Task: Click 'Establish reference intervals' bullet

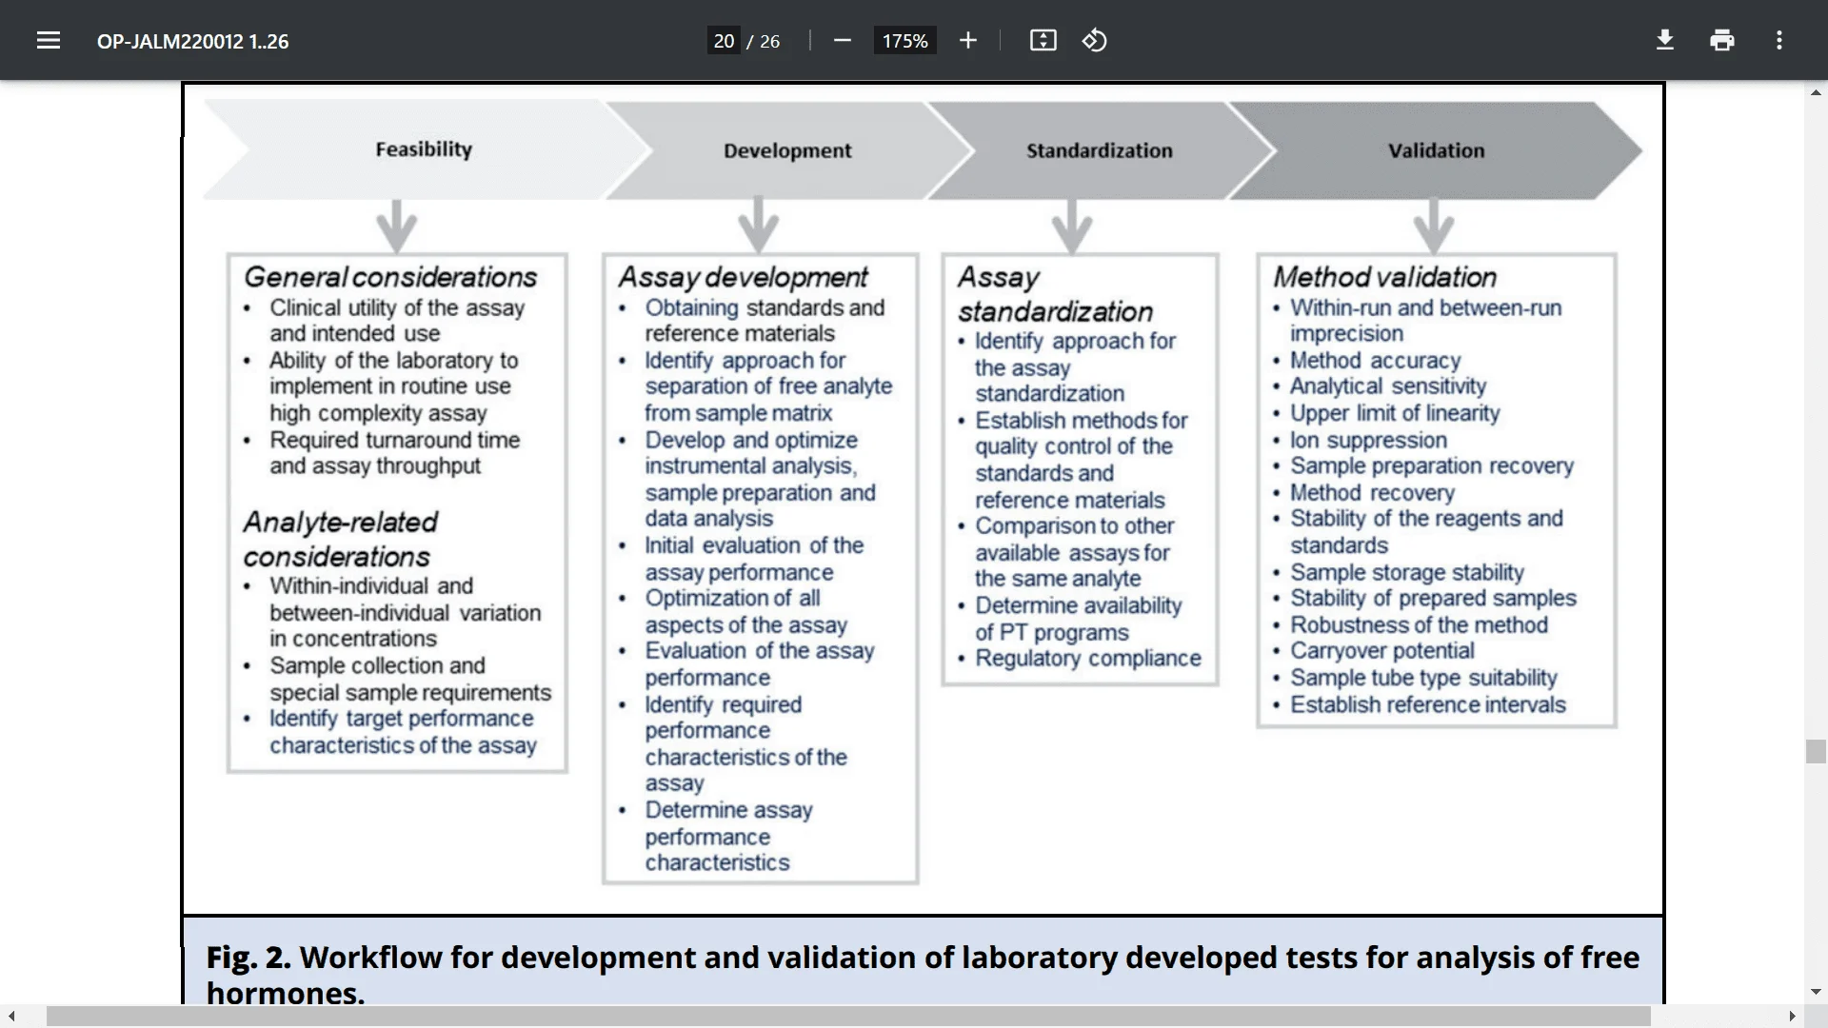Action: tap(1428, 705)
